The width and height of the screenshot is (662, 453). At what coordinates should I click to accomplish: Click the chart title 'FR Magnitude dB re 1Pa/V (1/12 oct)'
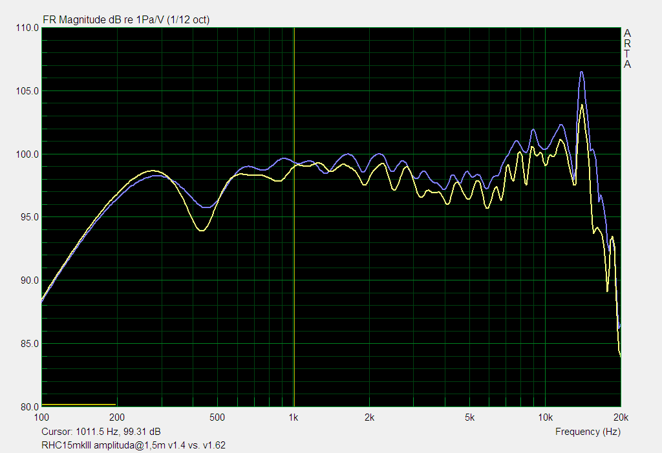point(126,19)
